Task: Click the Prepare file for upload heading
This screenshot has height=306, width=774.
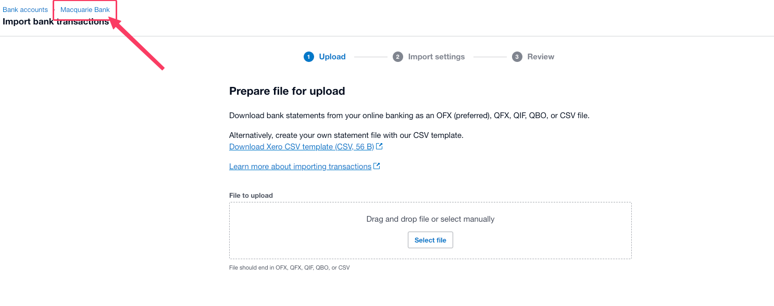Action: pos(287,91)
